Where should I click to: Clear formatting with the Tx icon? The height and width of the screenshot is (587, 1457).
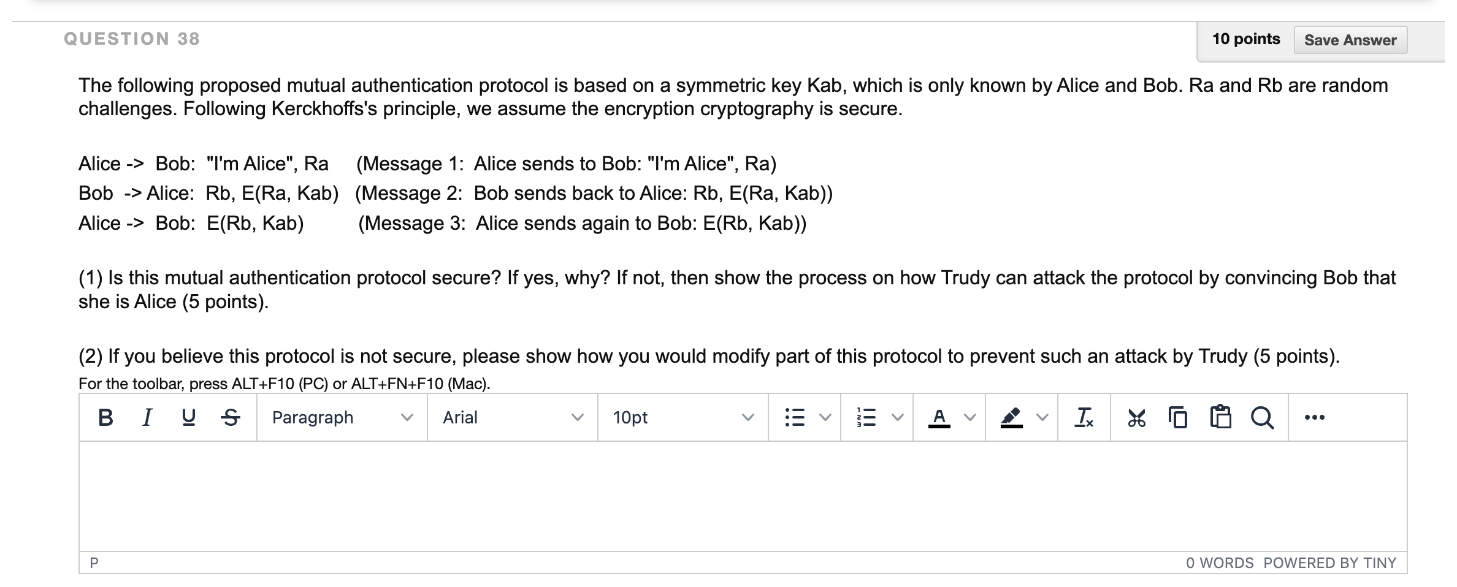[1083, 418]
